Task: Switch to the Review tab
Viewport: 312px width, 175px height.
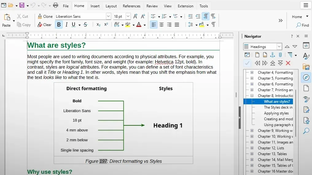Action: [152, 6]
